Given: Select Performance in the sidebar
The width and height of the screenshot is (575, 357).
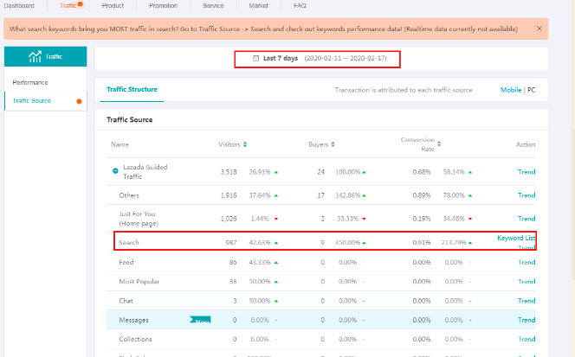Looking at the screenshot, I should point(30,82).
